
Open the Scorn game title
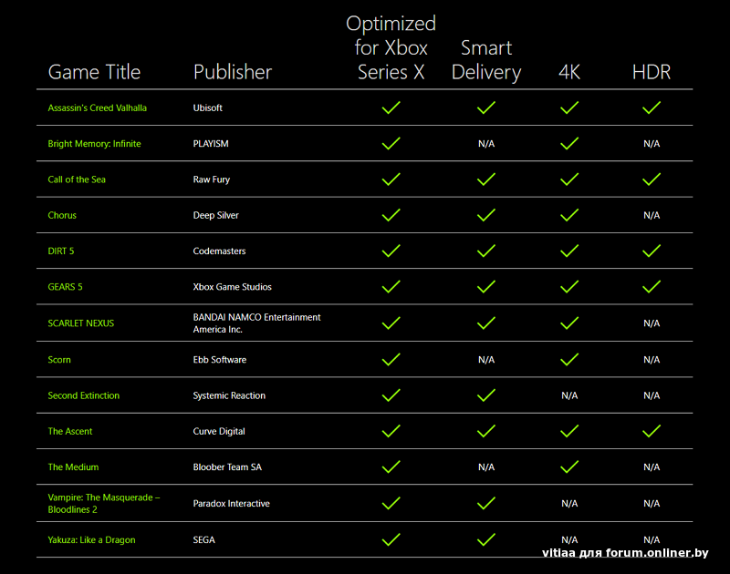[59, 360]
